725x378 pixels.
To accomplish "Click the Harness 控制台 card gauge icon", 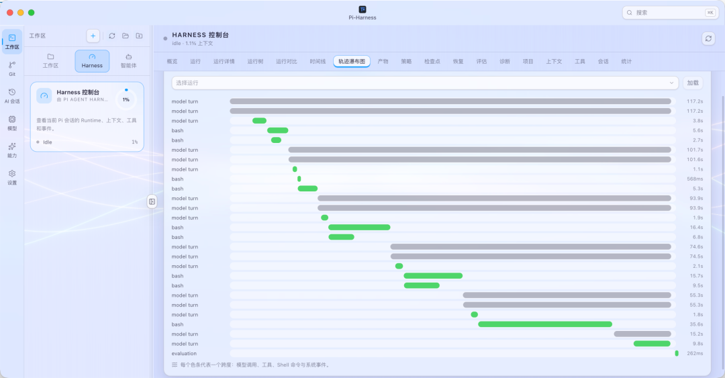I will (x=44, y=96).
